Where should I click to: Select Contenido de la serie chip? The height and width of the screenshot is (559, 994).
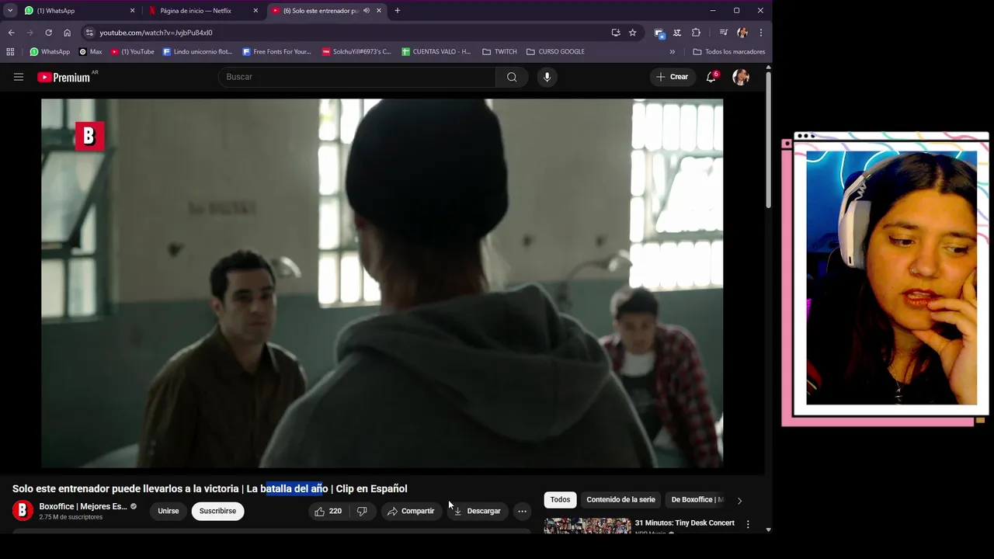[x=620, y=500]
